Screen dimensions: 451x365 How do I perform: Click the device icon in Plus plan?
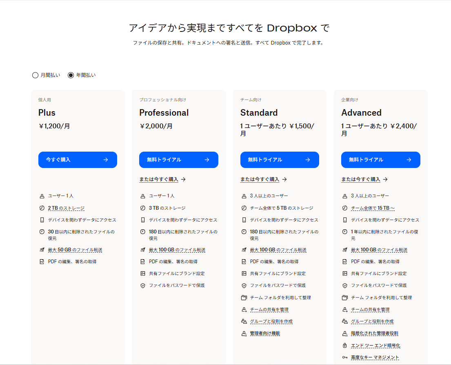pos(42,220)
